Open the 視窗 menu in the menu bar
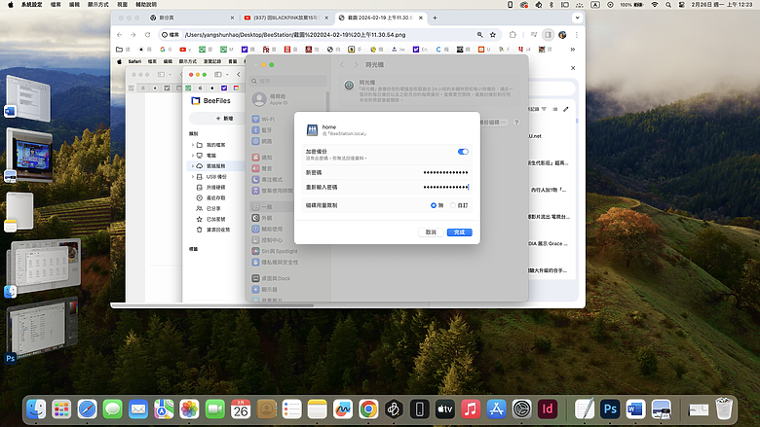 tap(122, 4)
